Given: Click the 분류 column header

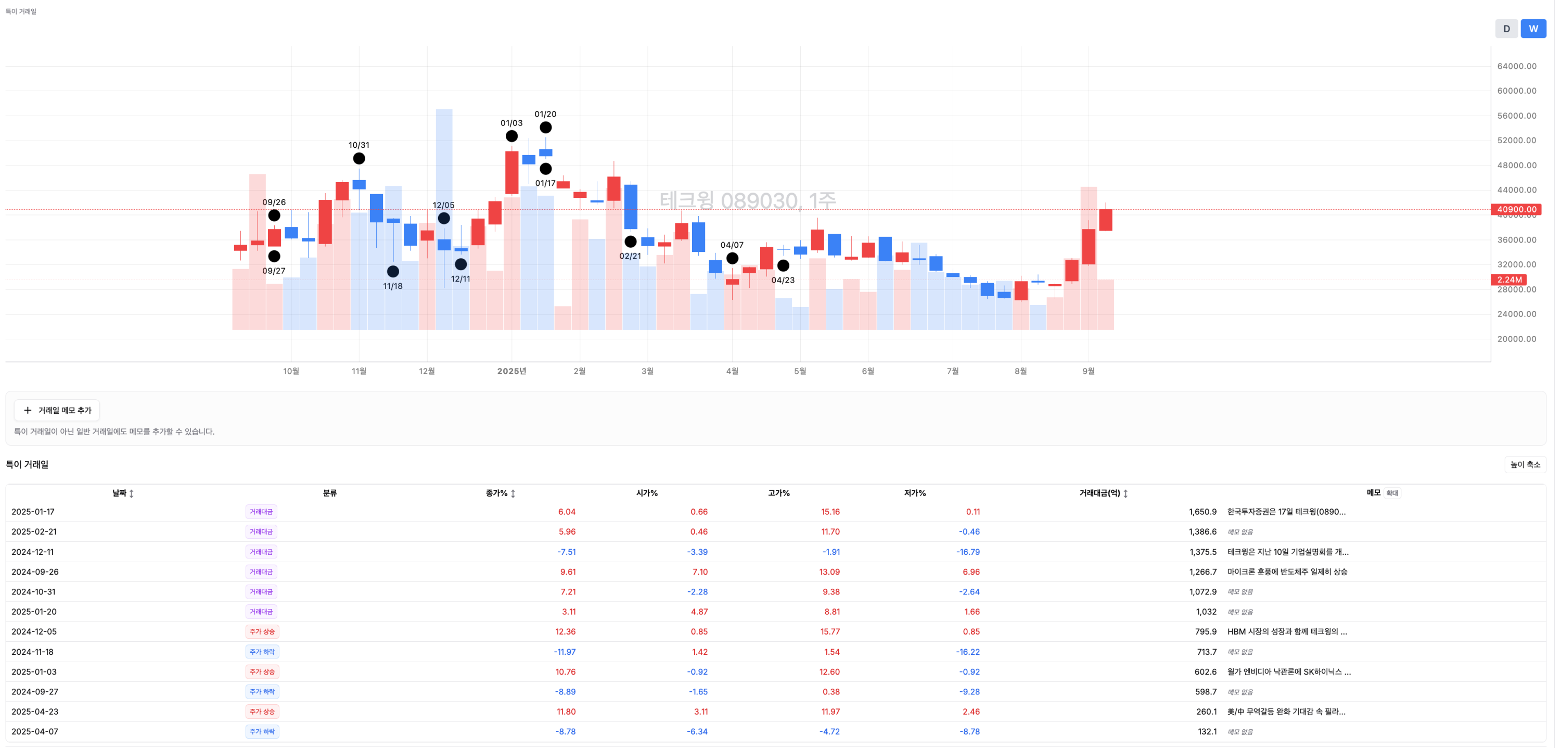Looking at the screenshot, I should pos(330,493).
